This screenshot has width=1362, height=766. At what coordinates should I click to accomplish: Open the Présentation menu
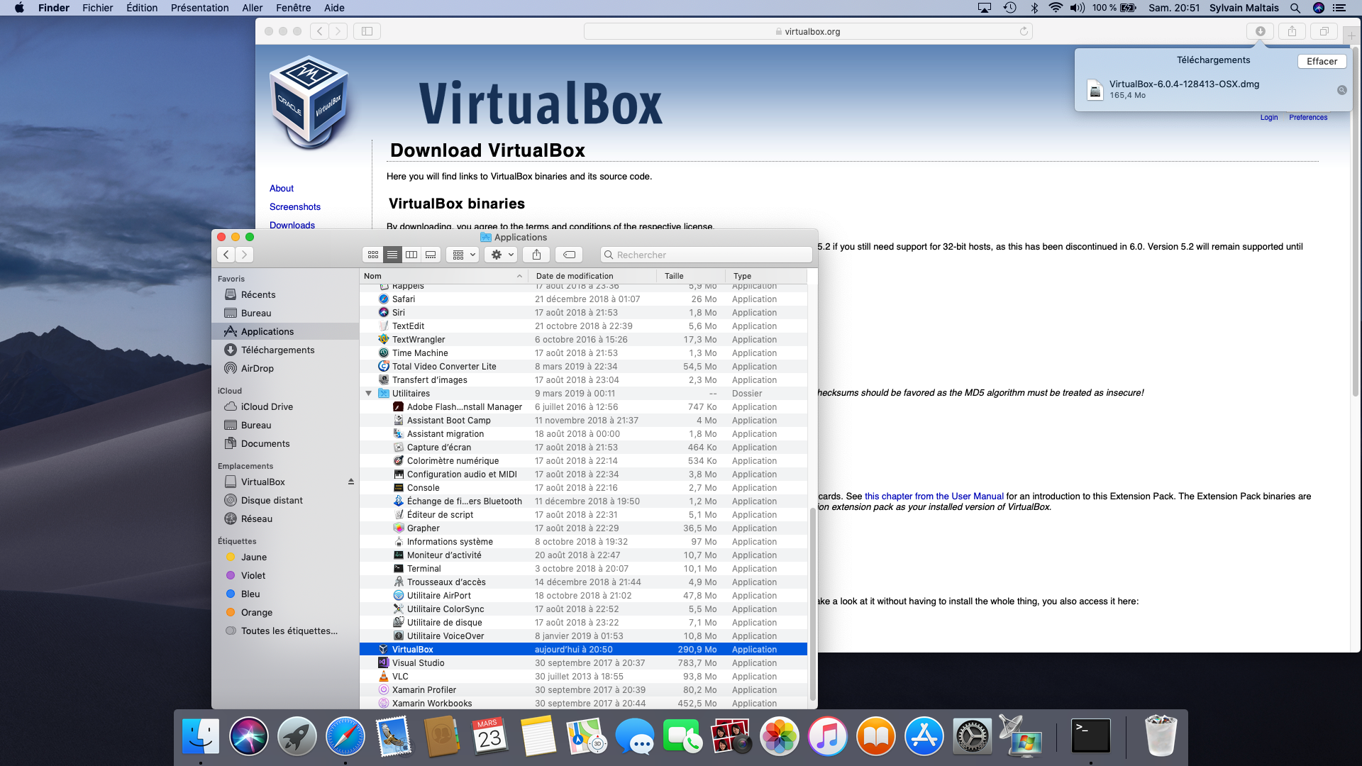pos(199,8)
